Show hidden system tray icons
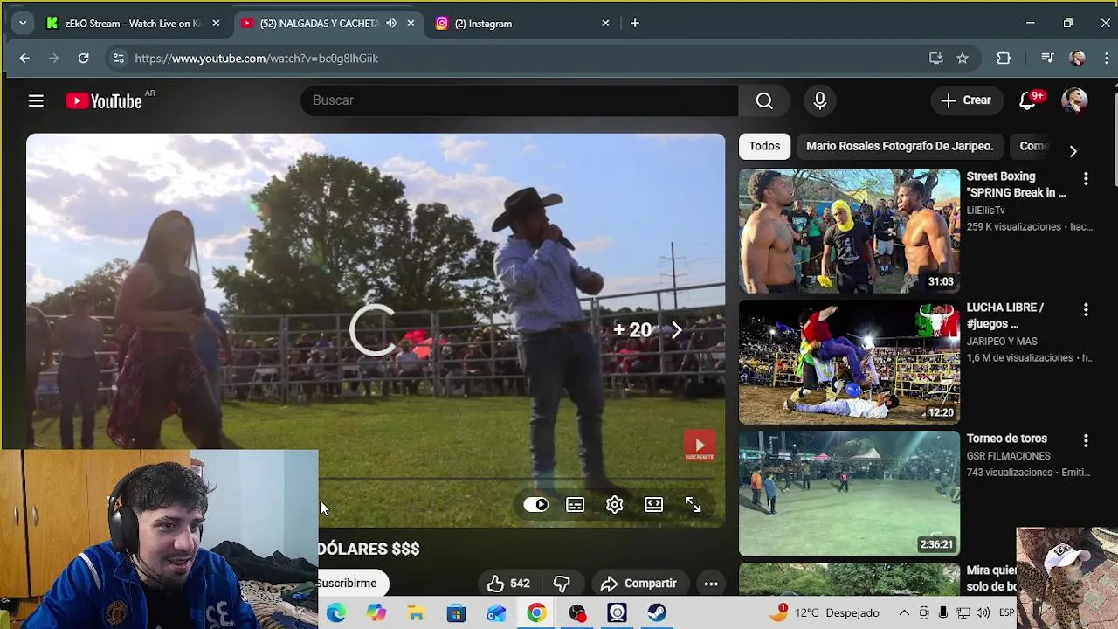Viewport: 1118px width, 629px height. coord(904,613)
